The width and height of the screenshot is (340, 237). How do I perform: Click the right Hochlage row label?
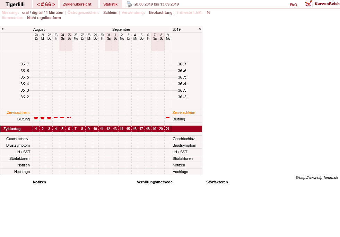coord(181,172)
